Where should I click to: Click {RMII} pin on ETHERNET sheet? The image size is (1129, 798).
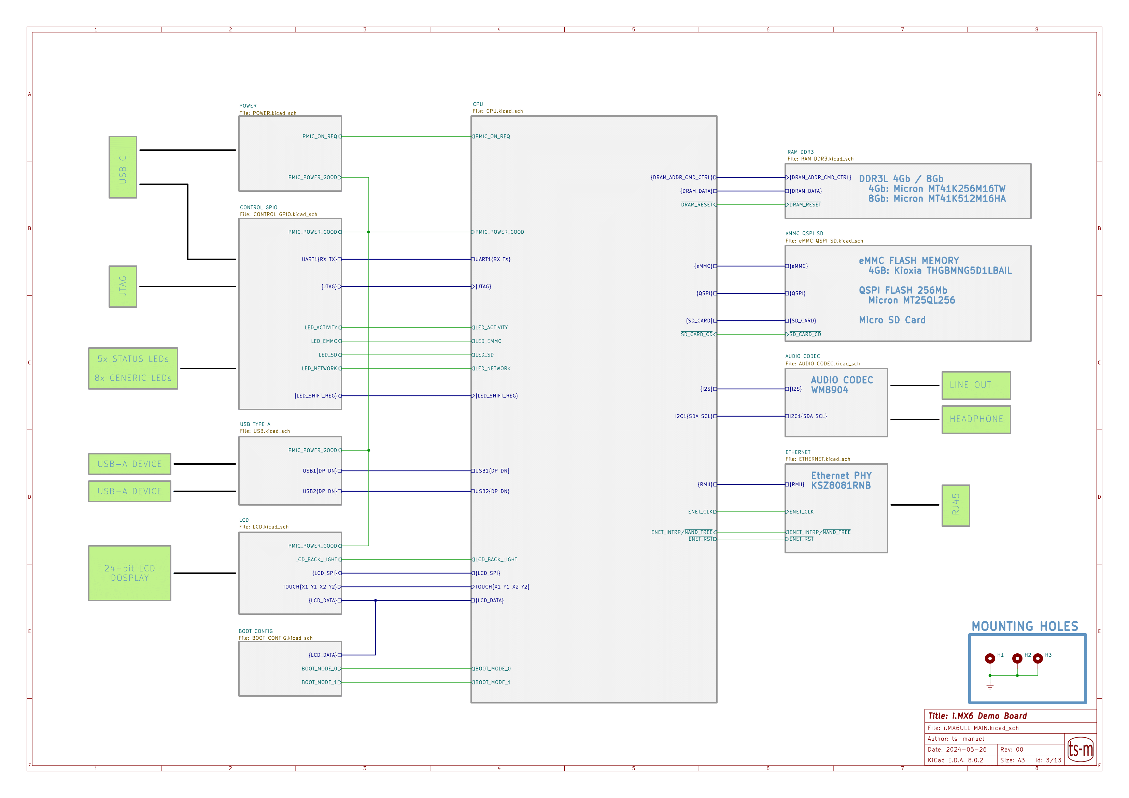pyautogui.click(x=795, y=484)
